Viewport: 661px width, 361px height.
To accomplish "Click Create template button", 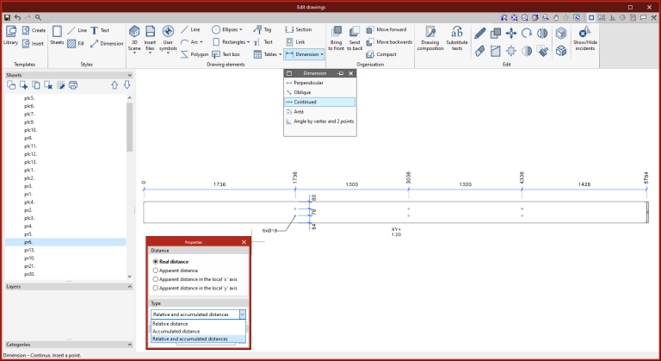I will 34,30.
